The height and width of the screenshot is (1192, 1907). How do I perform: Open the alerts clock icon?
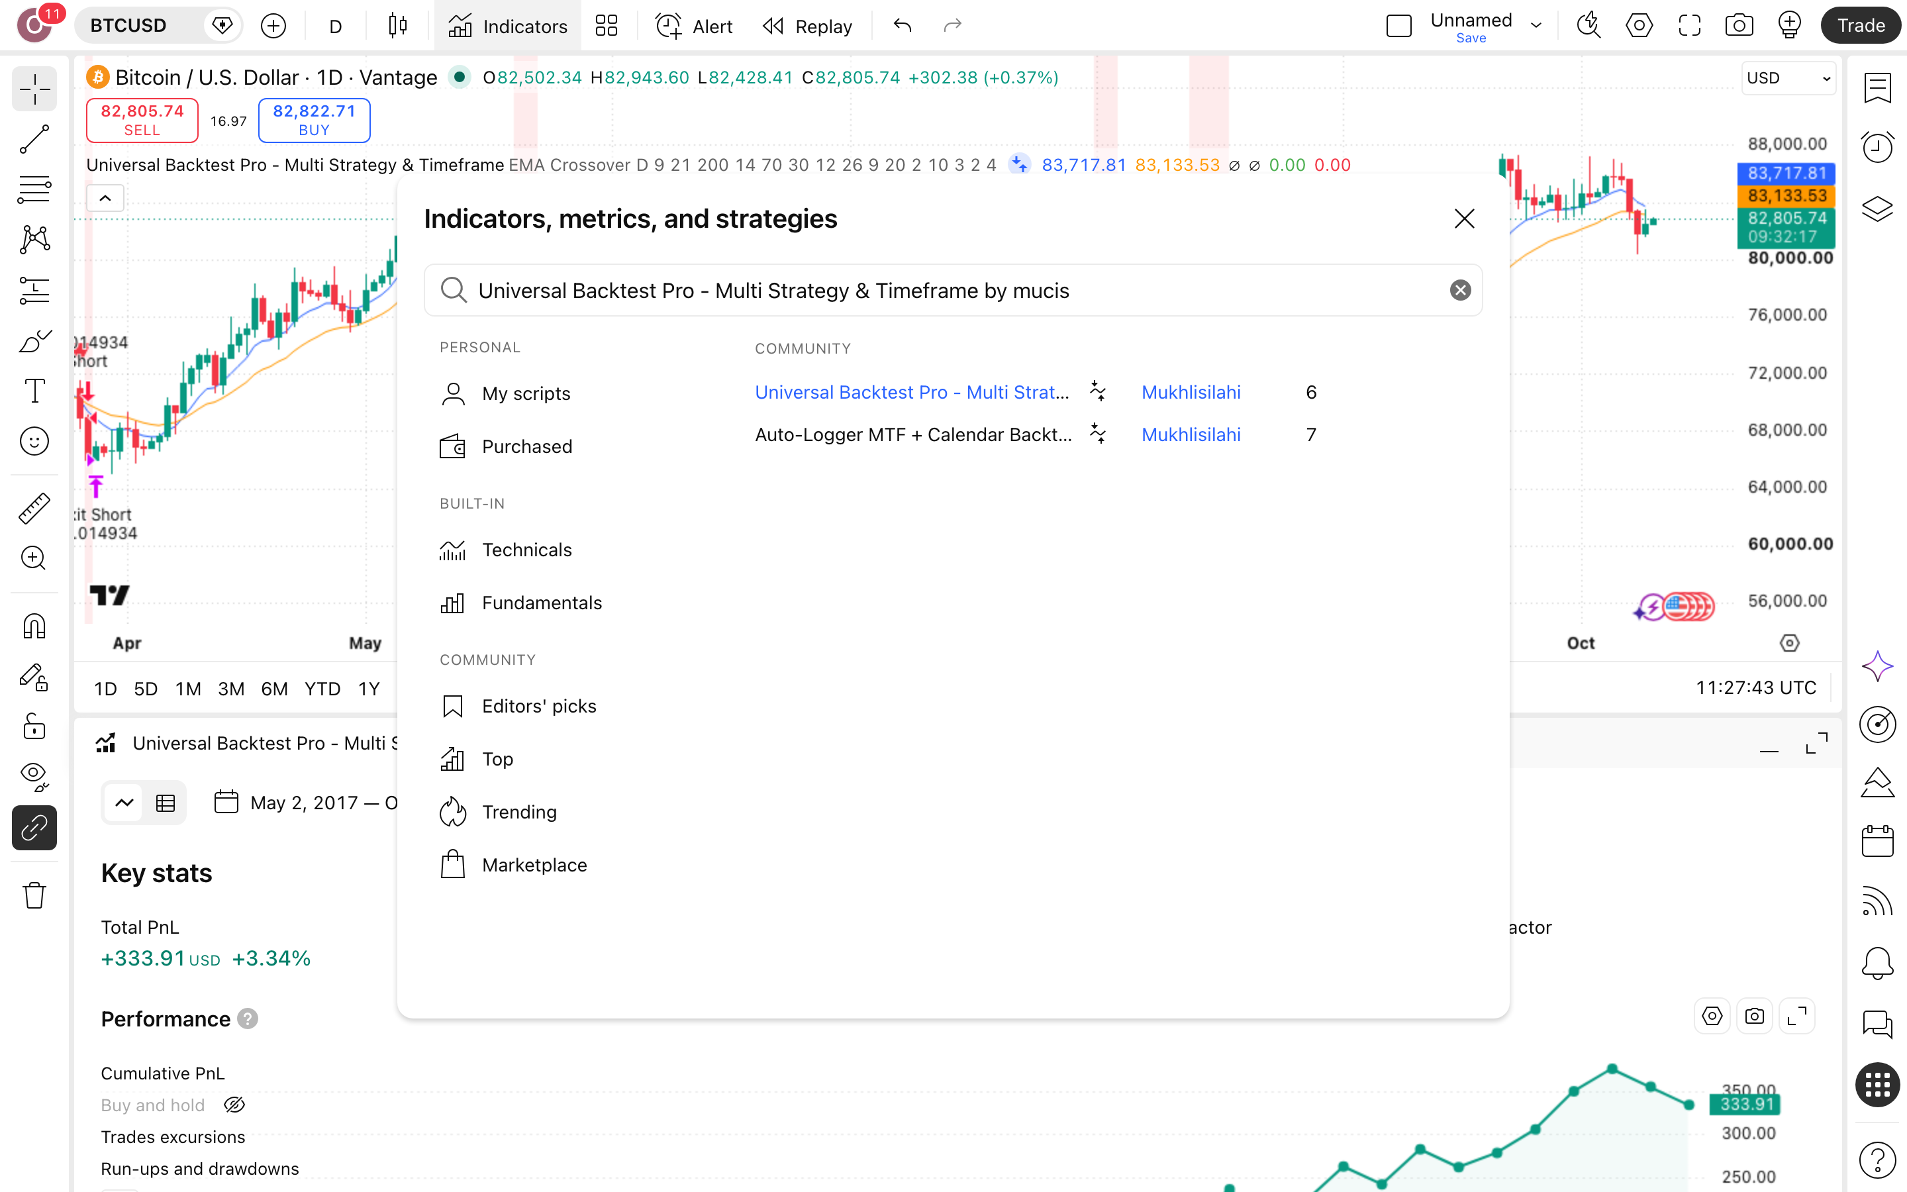[x=1877, y=146]
